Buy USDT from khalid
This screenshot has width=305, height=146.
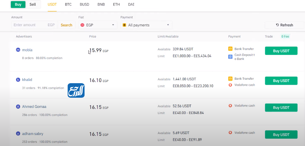tap(281, 81)
